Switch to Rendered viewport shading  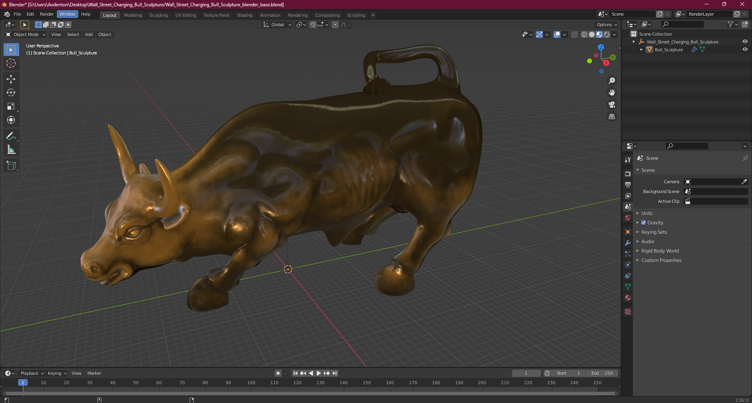(607, 34)
